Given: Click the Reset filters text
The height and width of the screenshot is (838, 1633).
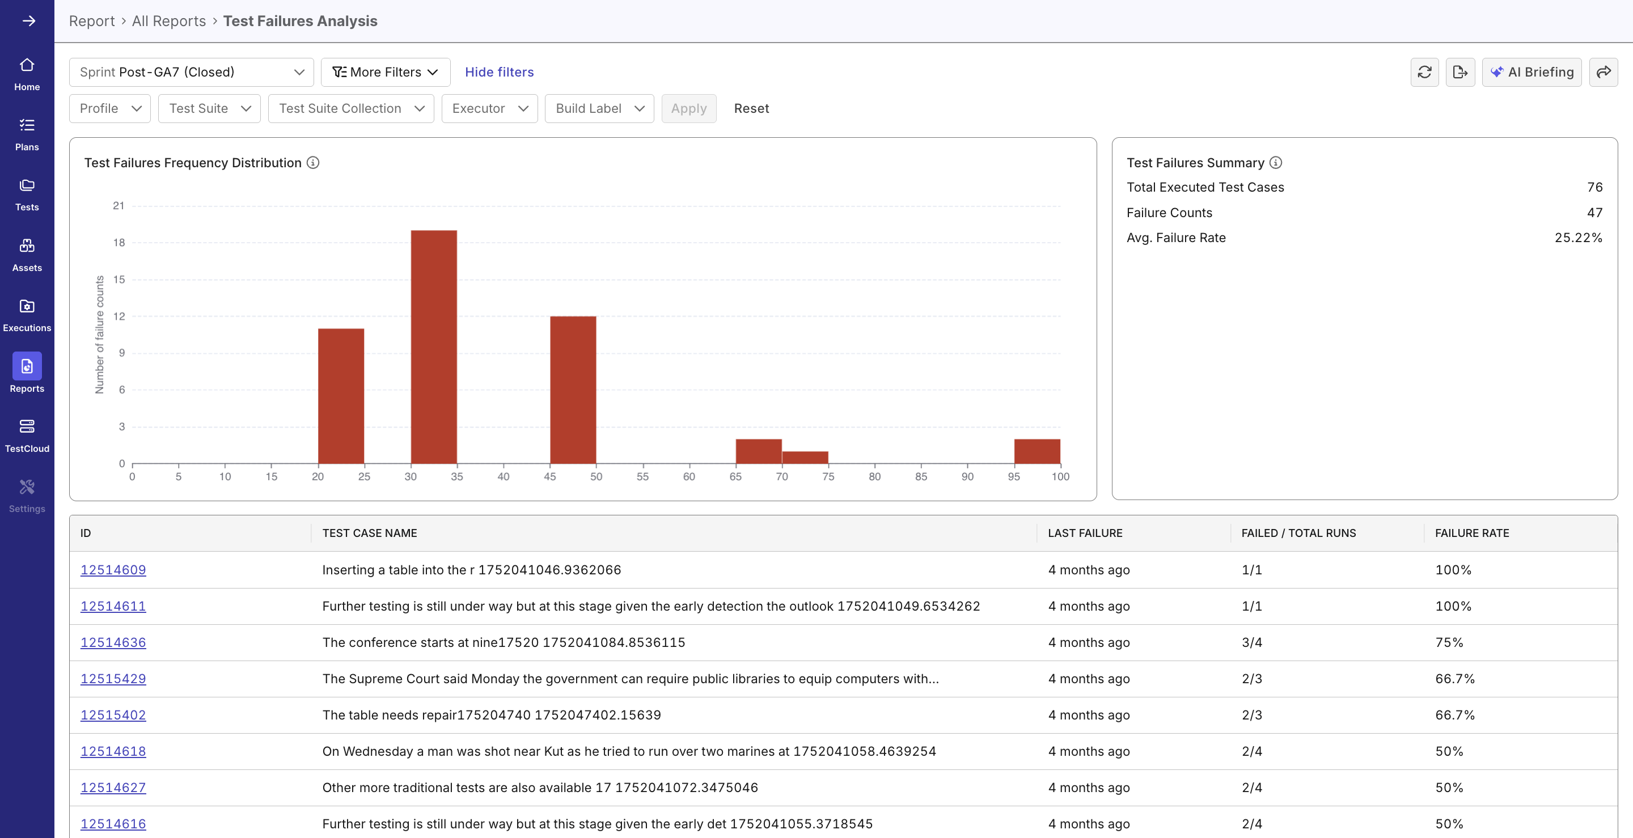Looking at the screenshot, I should pos(752,108).
